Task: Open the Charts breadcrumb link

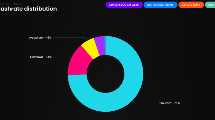Action: 17,4
